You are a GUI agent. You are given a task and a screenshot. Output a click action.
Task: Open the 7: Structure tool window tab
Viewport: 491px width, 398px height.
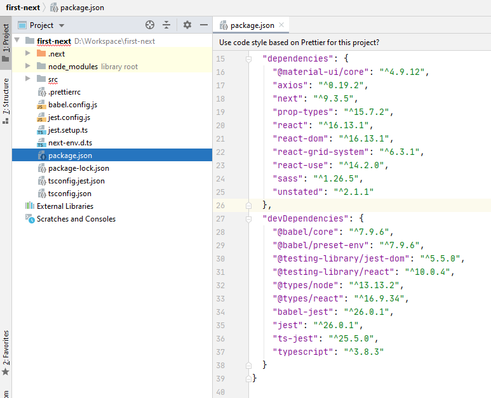click(x=6, y=101)
